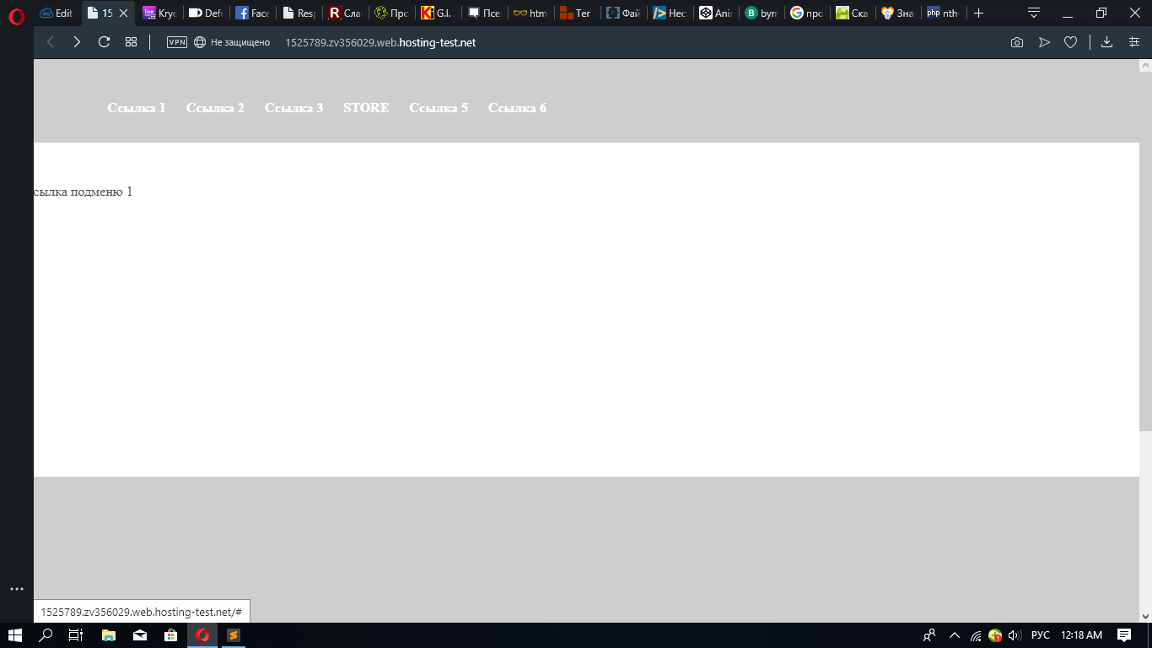Show hidden system tray icons
This screenshot has width=1152, height=648.
955,635
